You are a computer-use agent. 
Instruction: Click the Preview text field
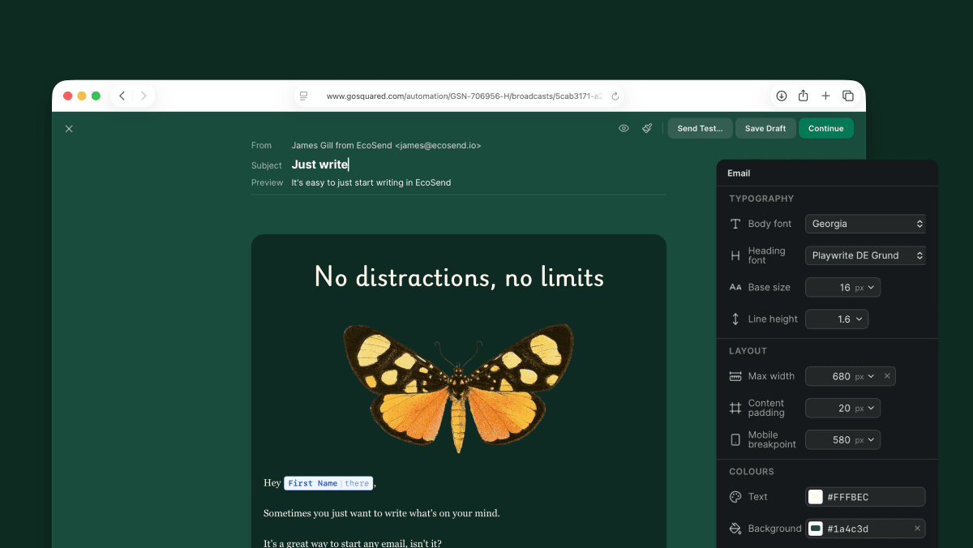pyautogui.click(x=371, y=182)
